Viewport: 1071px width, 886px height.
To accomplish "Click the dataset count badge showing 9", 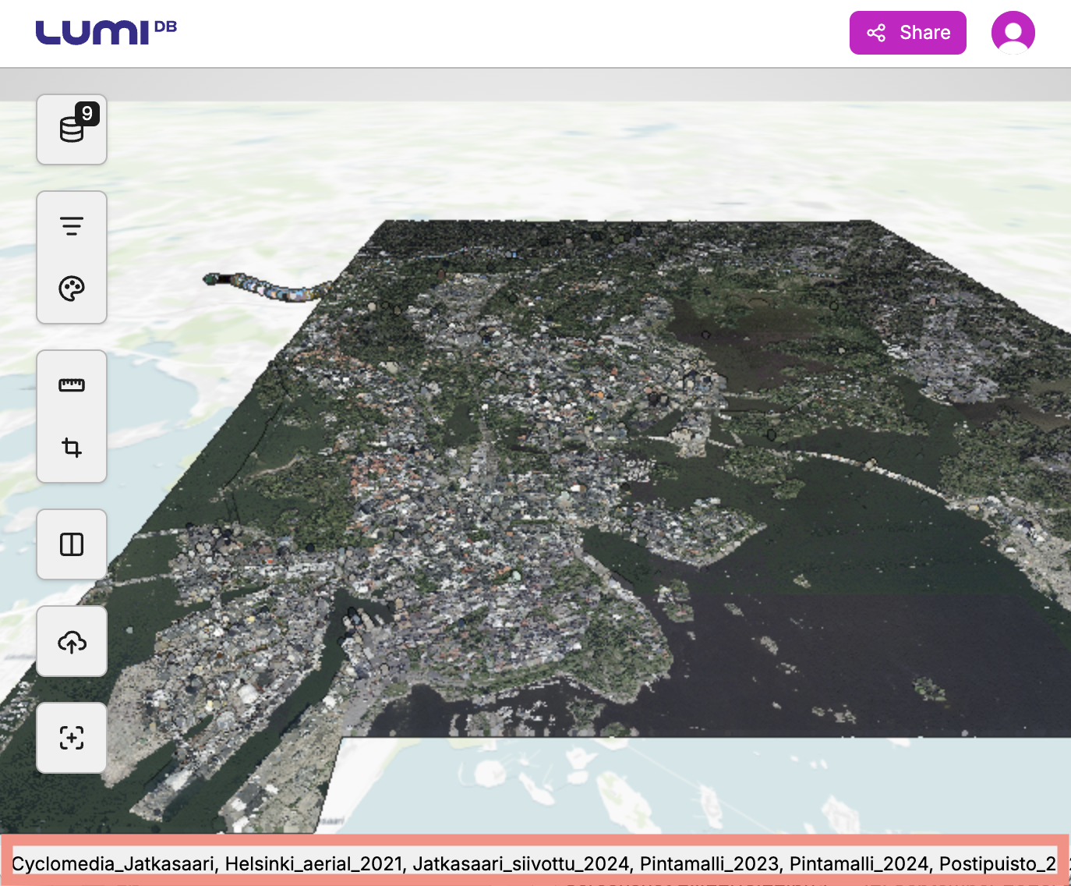I will pyautogui.click(x=87, y=113).
